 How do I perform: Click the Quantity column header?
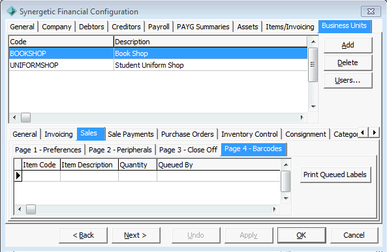click(x=138, y=165)
